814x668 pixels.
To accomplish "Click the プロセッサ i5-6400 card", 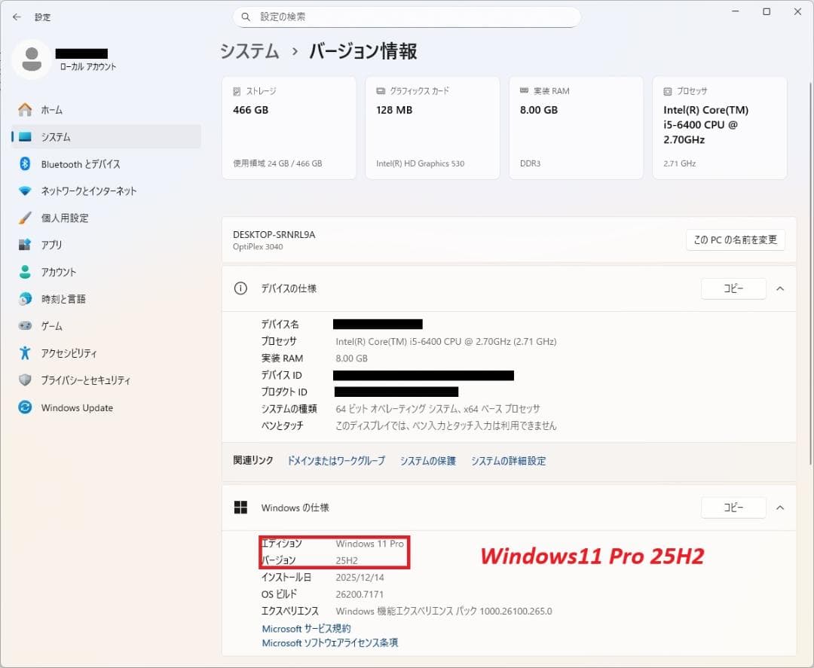I will pos(720,128).
